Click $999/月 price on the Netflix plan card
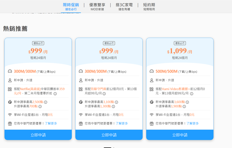 (x=38, y=51)
